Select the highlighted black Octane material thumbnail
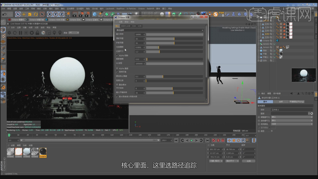 (x=43, y=152)
